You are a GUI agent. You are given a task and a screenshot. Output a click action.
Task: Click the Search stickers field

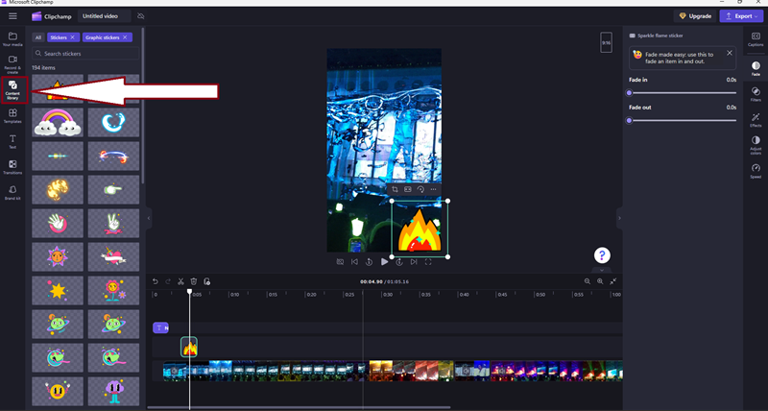tap(85, 54)
